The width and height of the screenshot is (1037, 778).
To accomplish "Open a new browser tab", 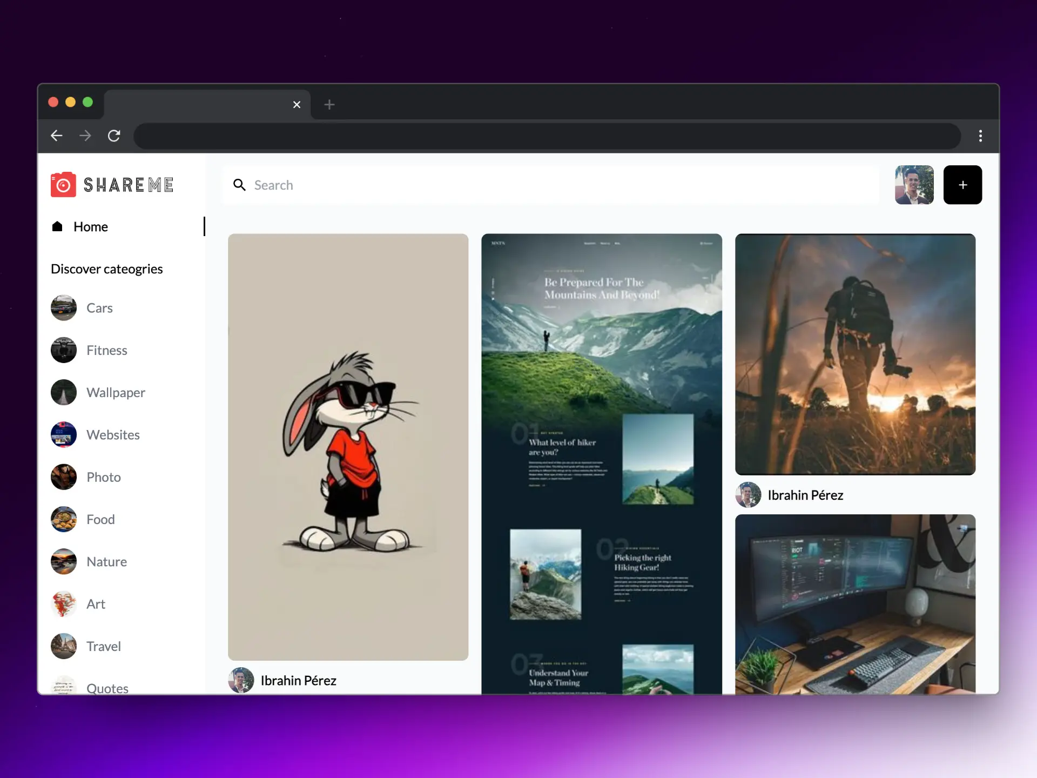I will pos(329,104).
